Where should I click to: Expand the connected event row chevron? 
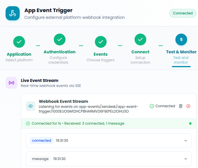click(186, 141)
